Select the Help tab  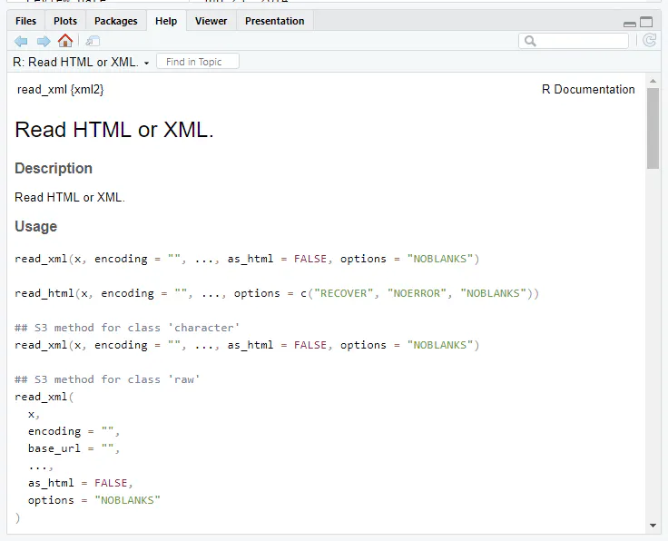[x=166, y=21]
